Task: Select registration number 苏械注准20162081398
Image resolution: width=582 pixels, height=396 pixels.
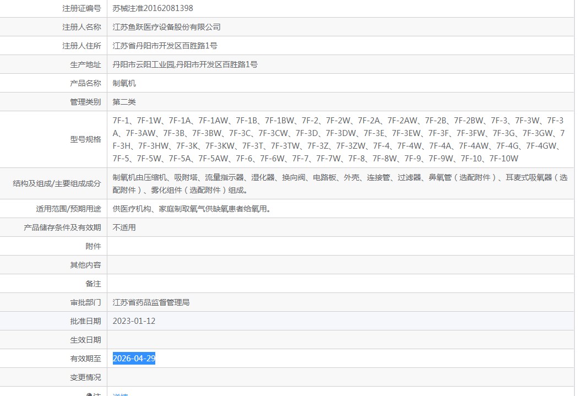Action: coord(153,8)
